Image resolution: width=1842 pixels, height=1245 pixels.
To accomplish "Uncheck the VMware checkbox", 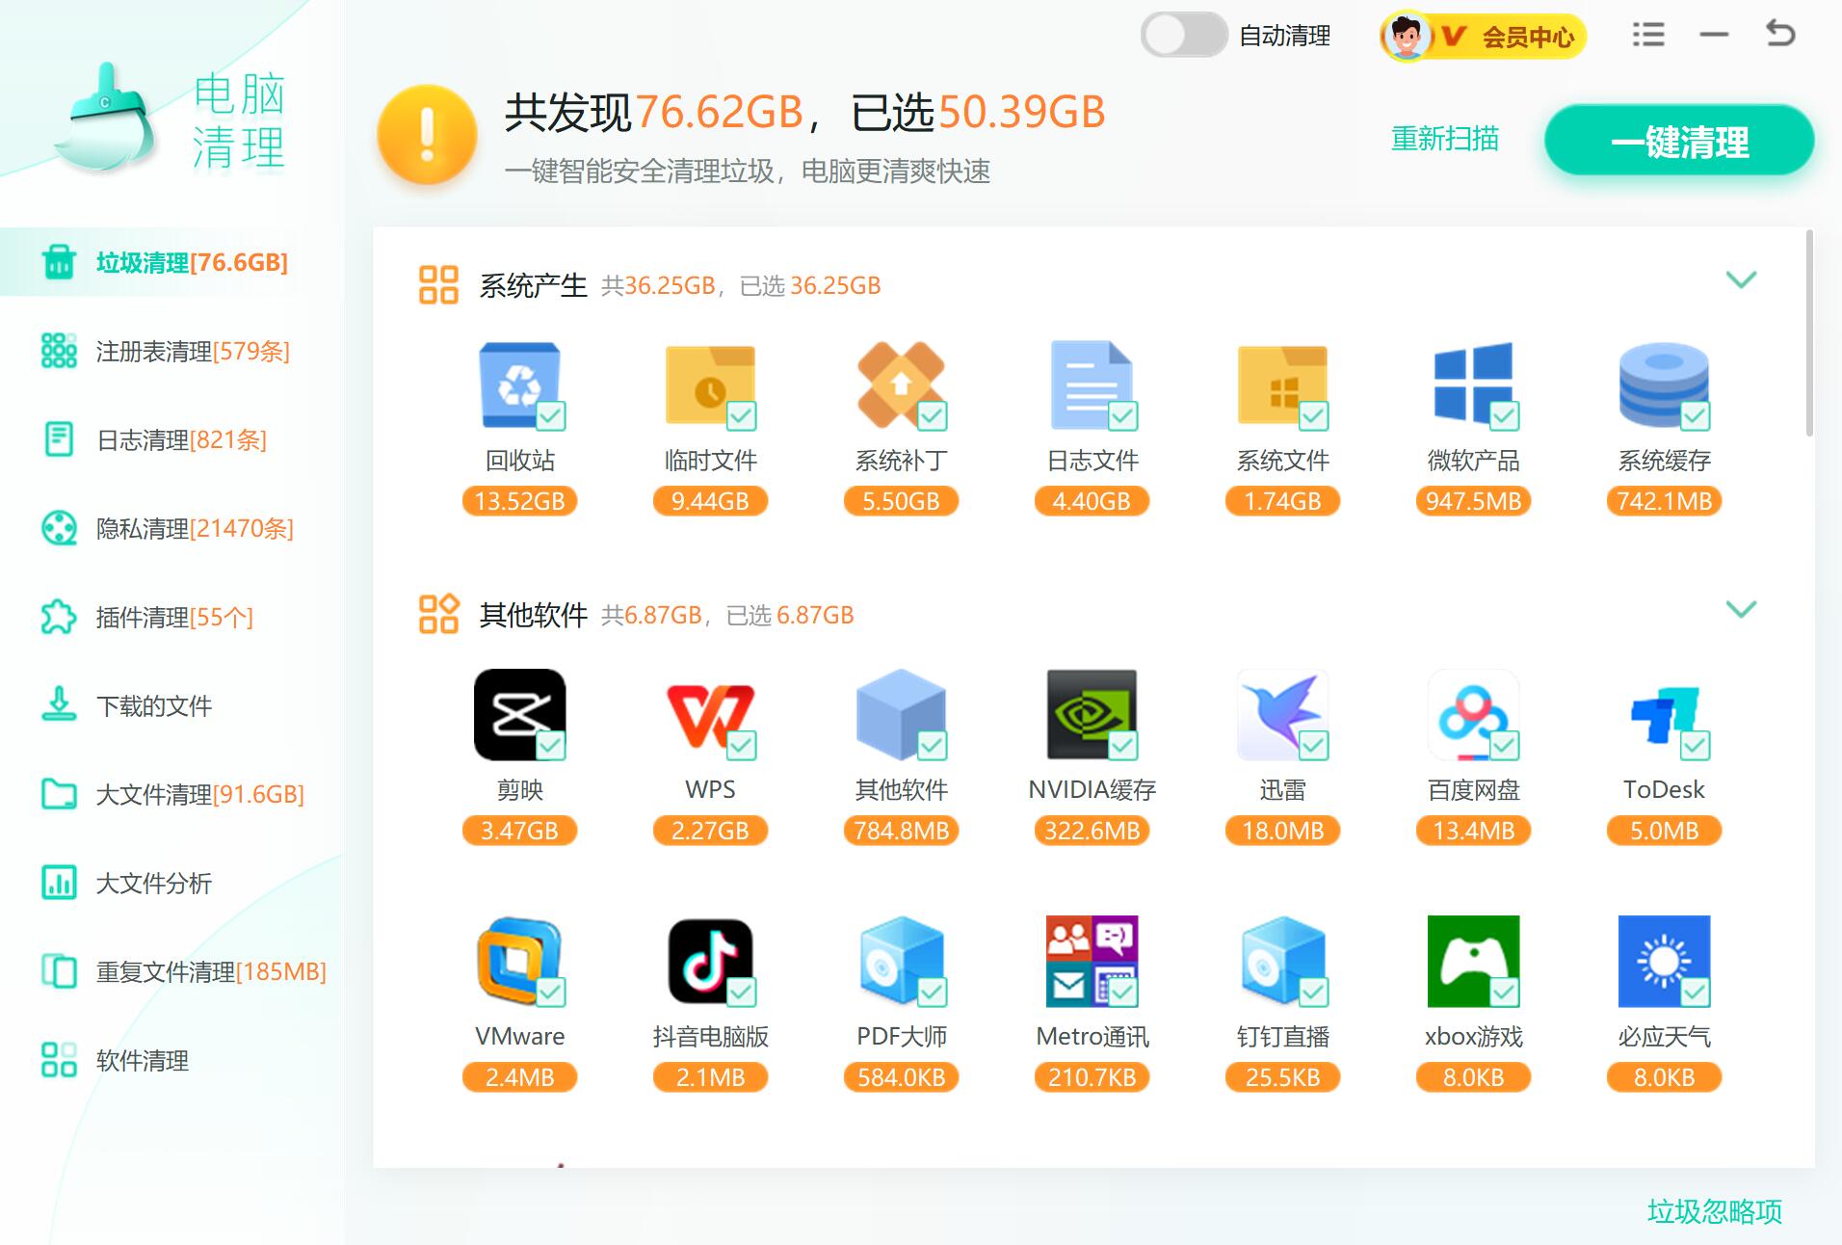I will pos(551,993).
